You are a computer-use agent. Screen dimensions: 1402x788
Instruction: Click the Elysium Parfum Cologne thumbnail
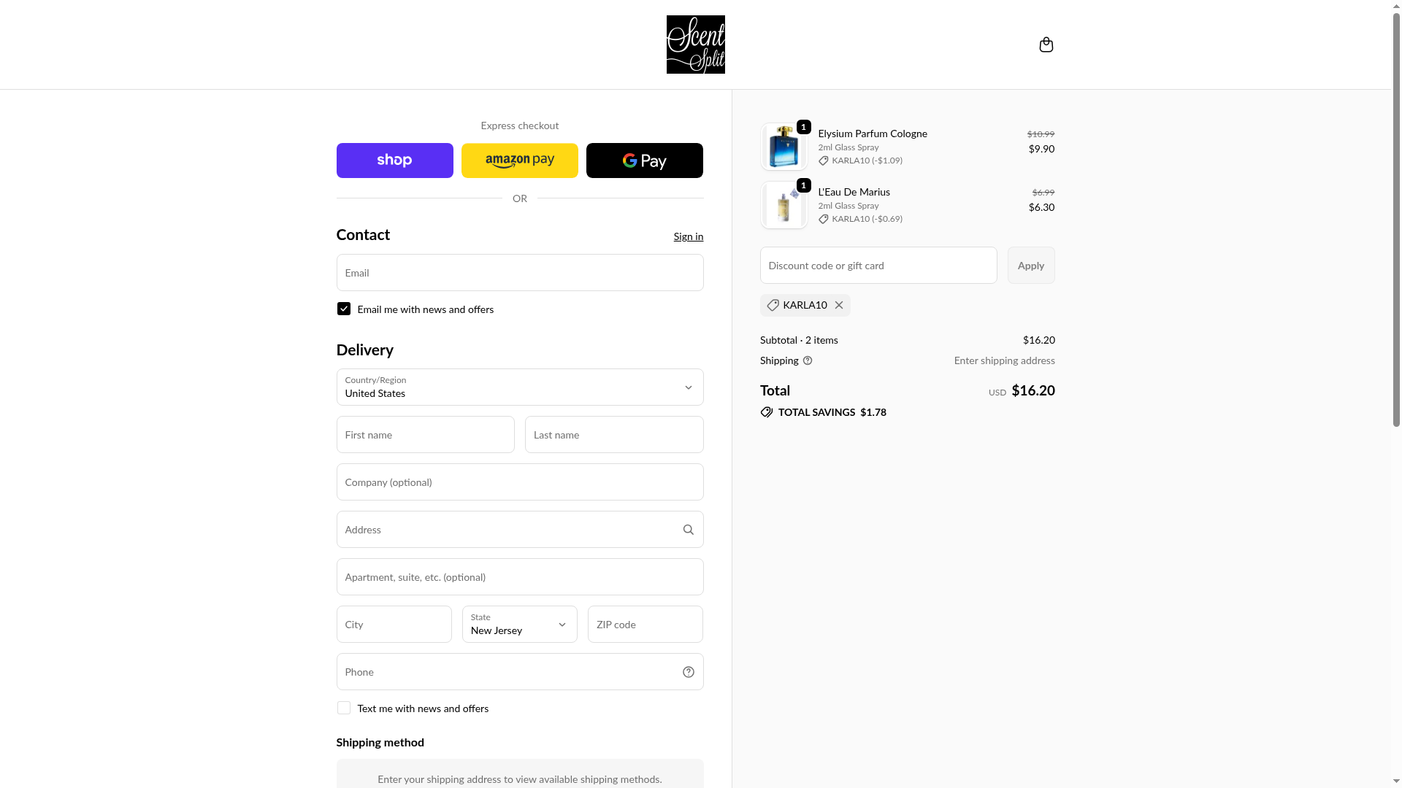[x=784, y=147]
